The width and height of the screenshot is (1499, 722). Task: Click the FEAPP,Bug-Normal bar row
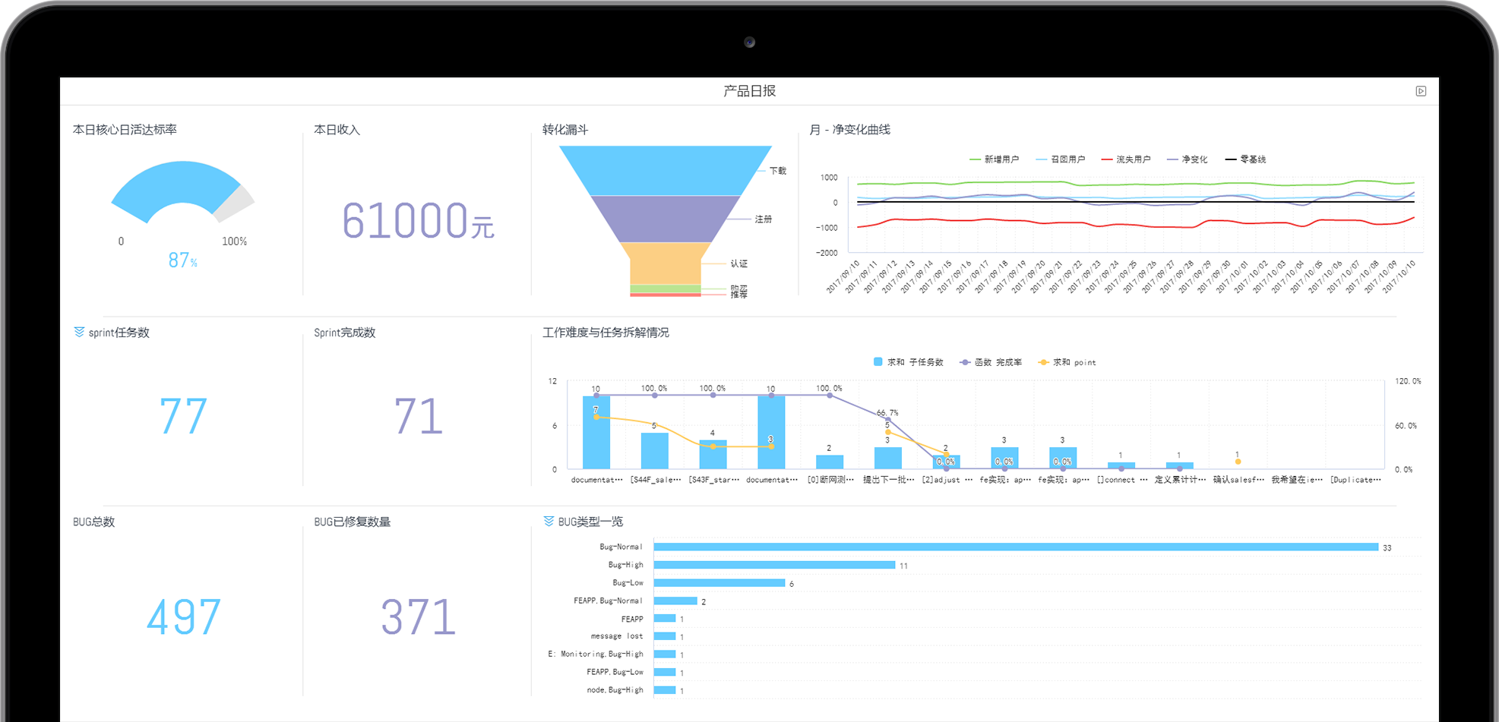[675, 601]
